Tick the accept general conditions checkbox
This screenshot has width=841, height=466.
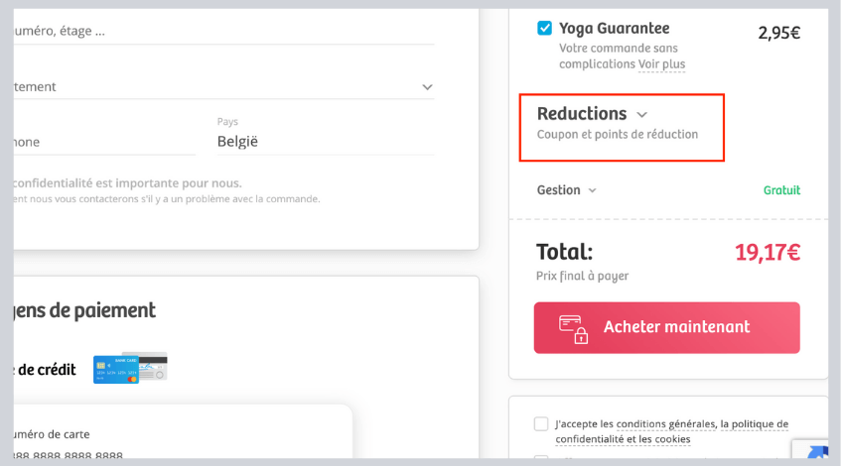541,424
